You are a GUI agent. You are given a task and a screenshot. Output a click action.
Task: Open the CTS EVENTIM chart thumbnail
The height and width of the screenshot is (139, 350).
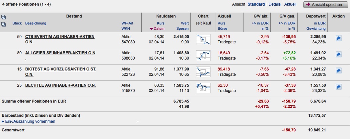pyautogui.click(x=203, y=39)
